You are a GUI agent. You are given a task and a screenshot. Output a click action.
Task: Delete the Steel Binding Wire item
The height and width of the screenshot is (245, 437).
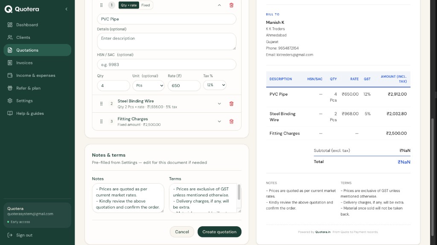coord(231,104)
